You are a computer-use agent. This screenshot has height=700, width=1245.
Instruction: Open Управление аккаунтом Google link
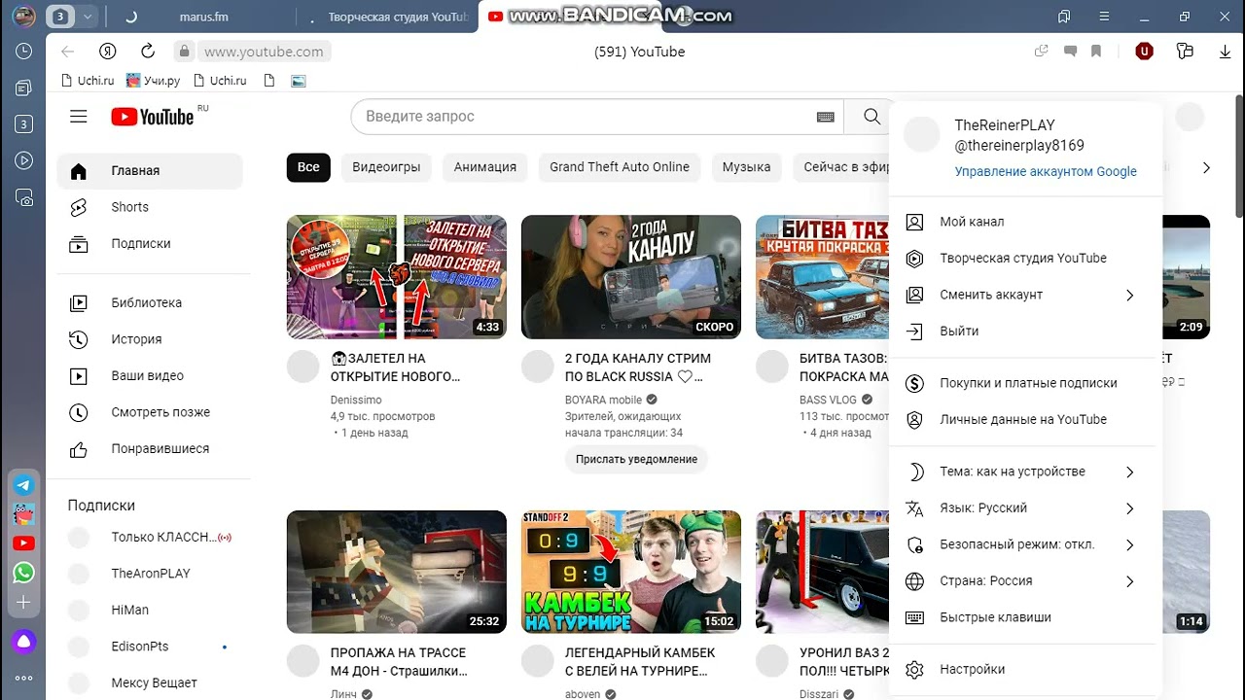pyautogui.click(x=1046, y=171)
